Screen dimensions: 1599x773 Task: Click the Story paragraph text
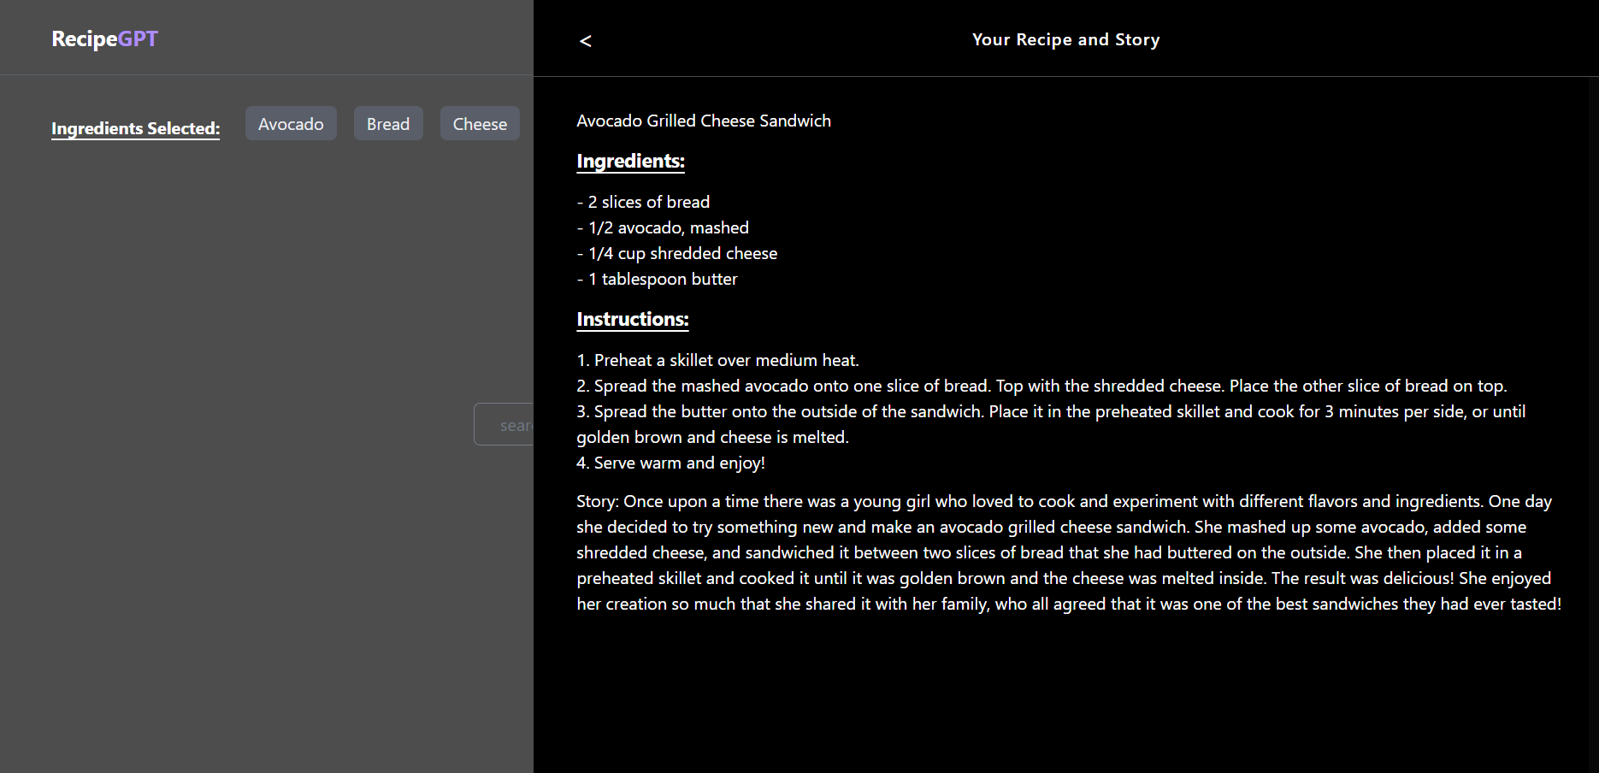point(1069,552)
